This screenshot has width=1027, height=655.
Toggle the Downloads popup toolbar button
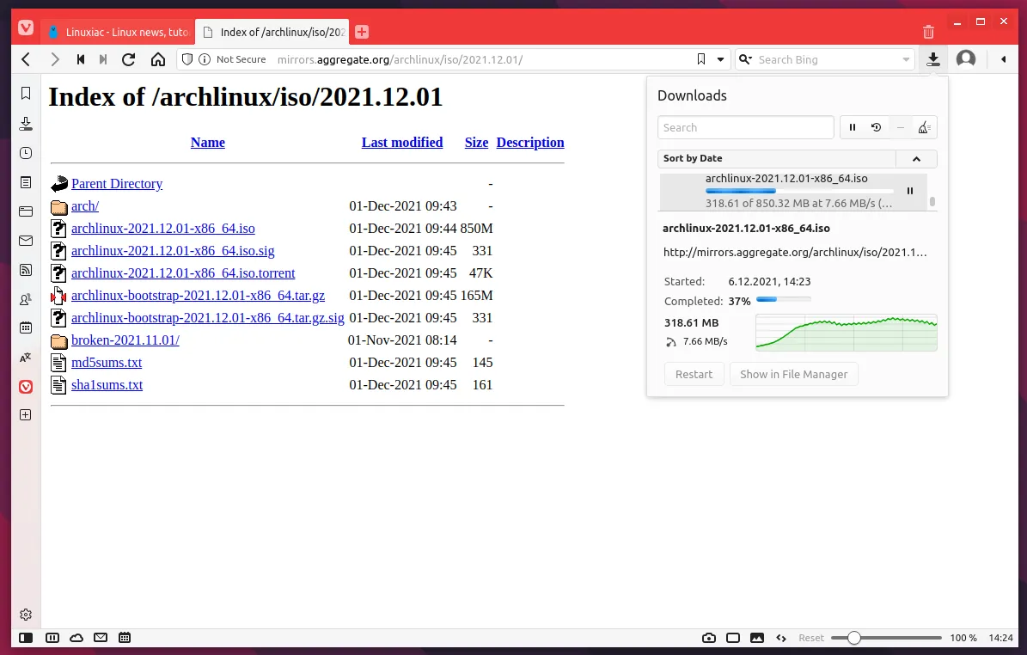[x=933, y=59]
